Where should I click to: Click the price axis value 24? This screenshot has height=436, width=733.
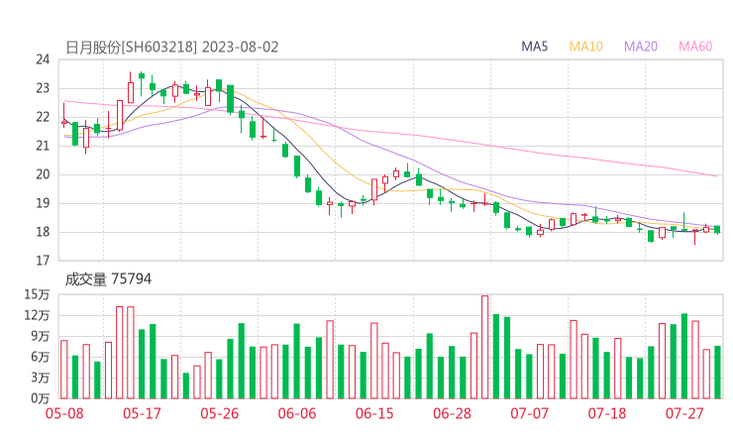(x=43, y=59)
